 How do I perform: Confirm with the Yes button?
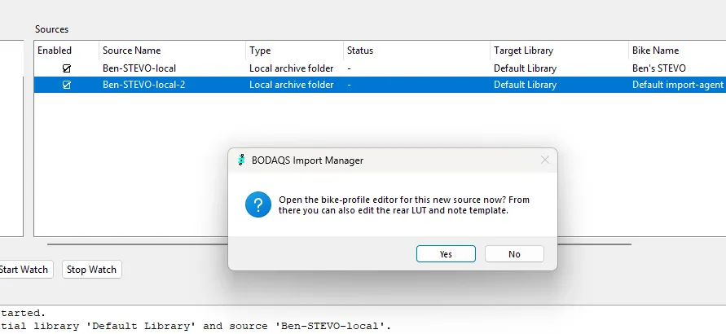coord(446,254)
